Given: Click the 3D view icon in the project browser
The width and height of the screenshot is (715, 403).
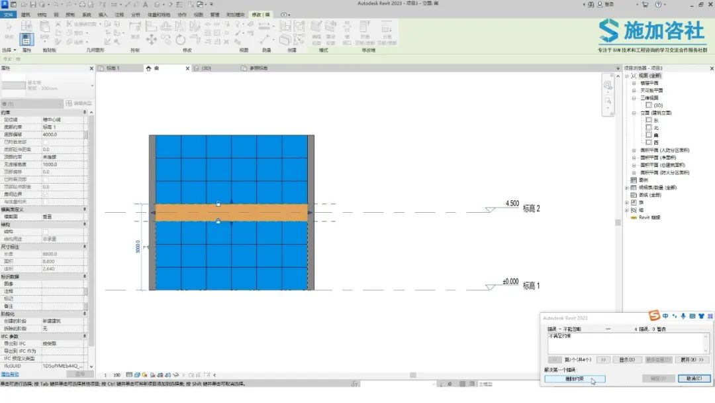Looking at the screenshot, I should (649, 105).
